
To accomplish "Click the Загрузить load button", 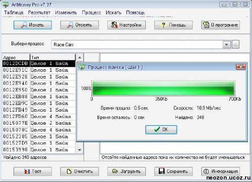I will point(127,171).
